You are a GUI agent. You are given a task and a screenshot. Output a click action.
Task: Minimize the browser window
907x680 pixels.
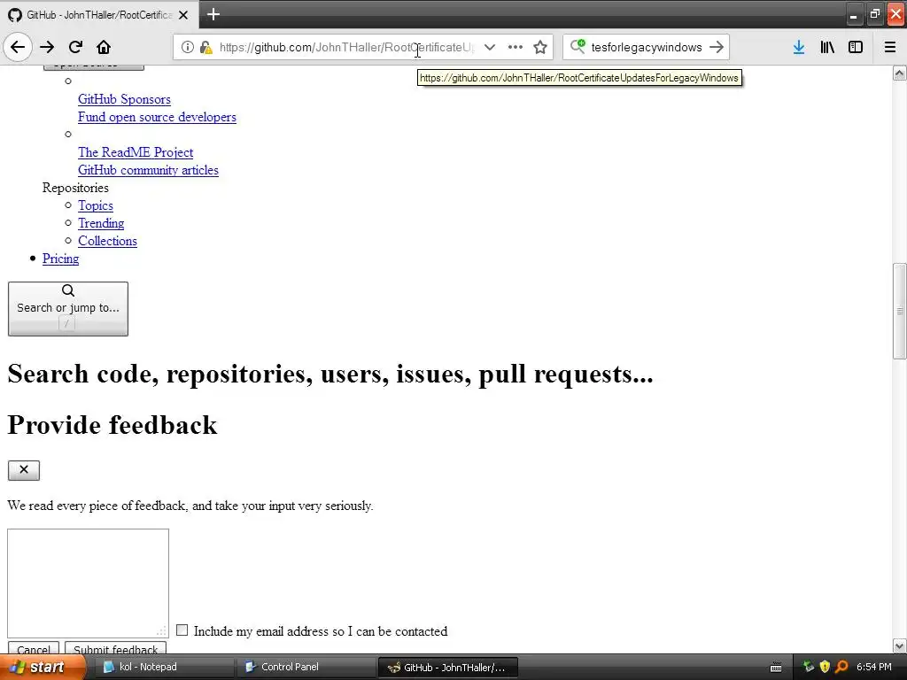pyautogui.click(x=853, y=15)
